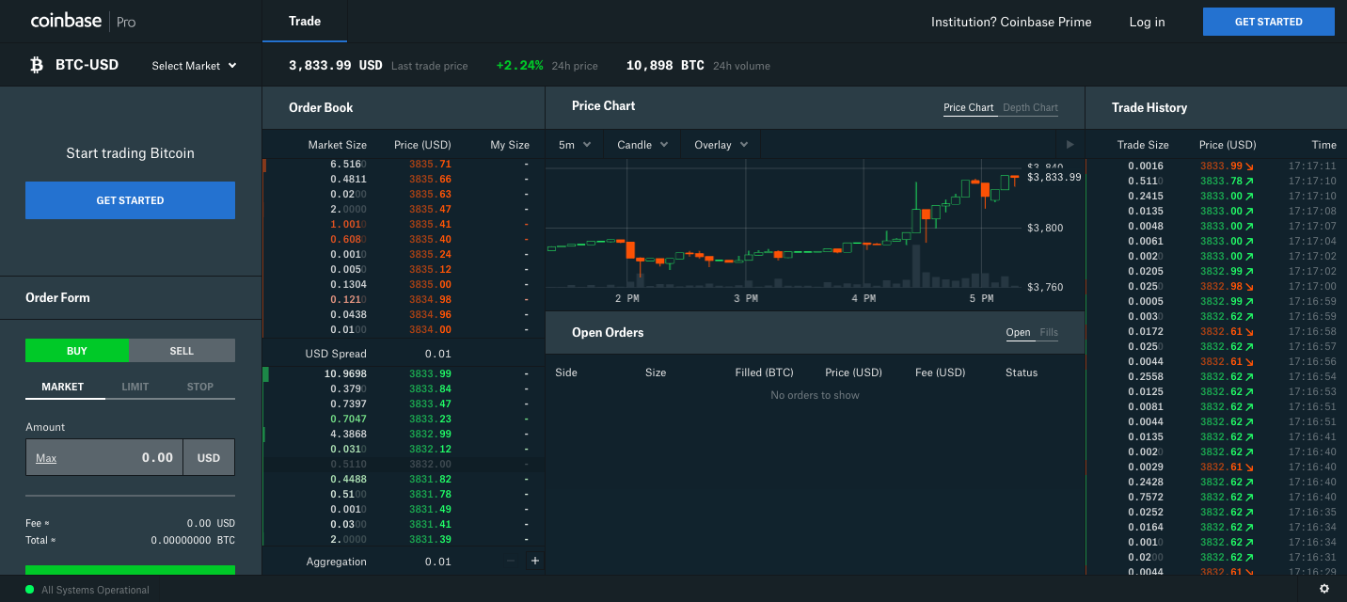
Task: Click the plus to increase order book aggregation
Action: point(534,560)
